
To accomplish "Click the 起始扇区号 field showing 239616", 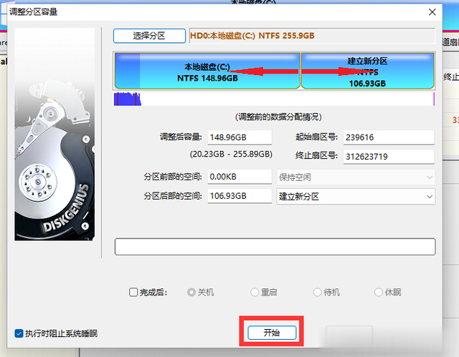I will coord(389,137).
